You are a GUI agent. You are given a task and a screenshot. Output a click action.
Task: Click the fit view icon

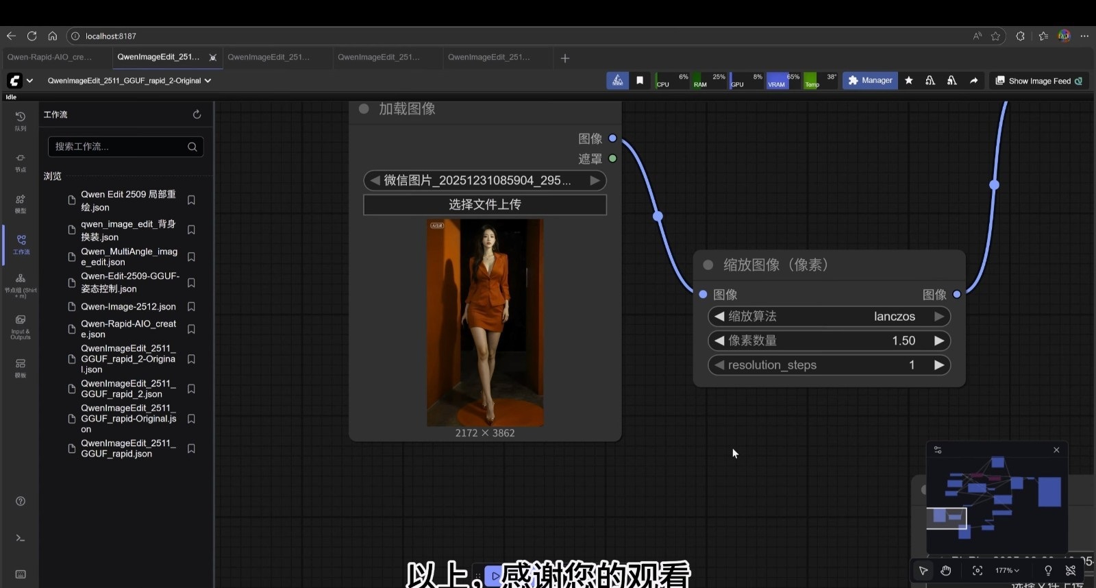point(977,570)
